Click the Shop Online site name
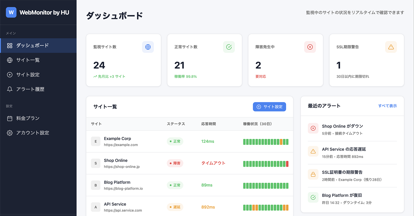Screen dimensions: 414x216 pyautogui.click(x=116, y=161)
